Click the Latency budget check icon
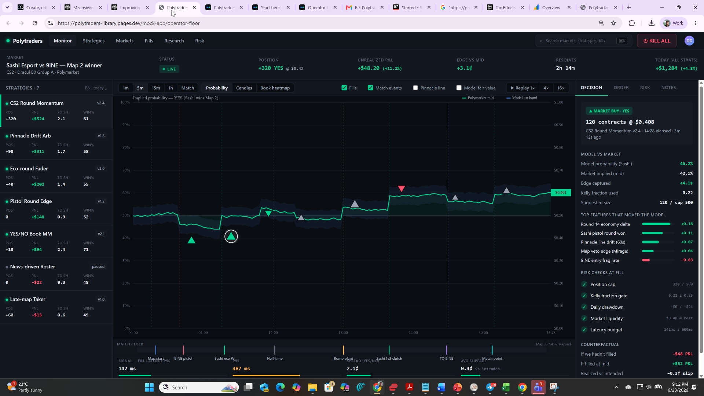The width and height of the screenshot is (704, 396). 584,330
